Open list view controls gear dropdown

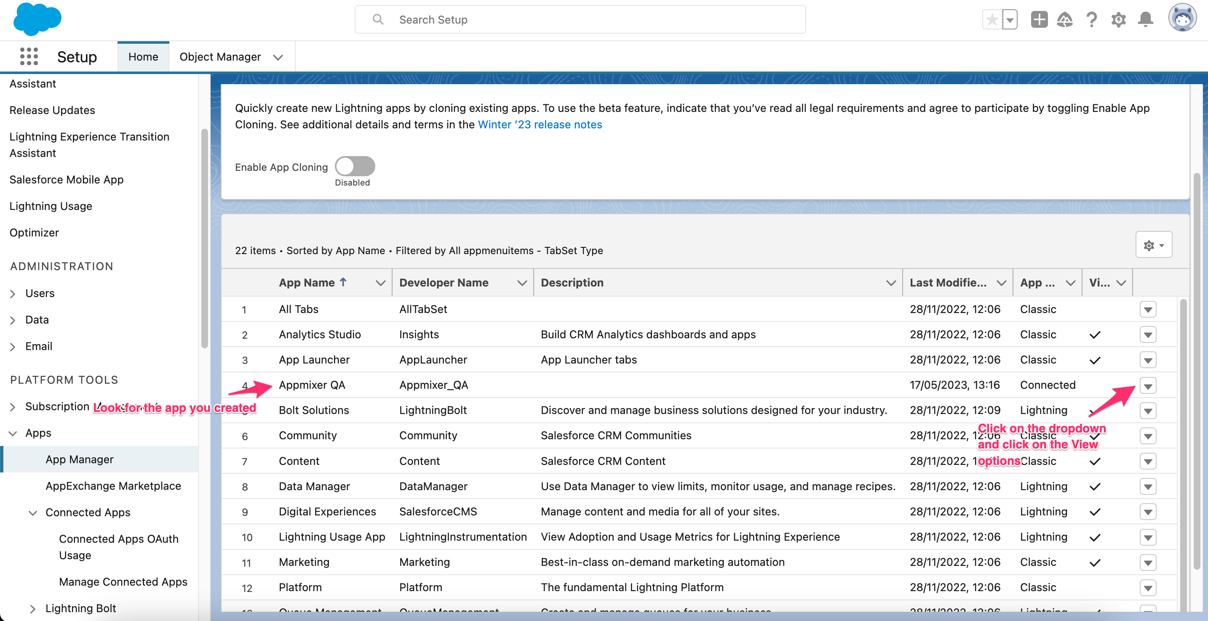click(1154, 245)
